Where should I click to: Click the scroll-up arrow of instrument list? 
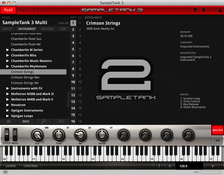point(68,34)
